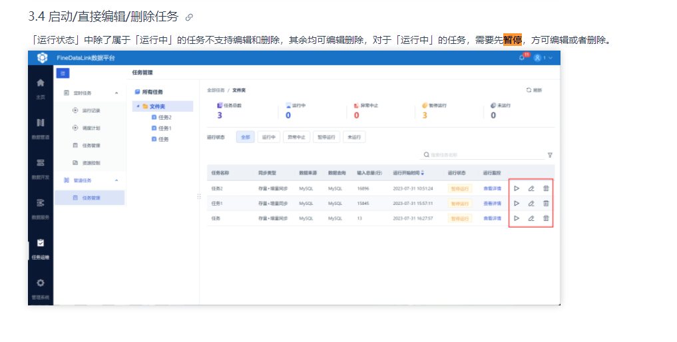
Task: Click the 刷新 refresh button
Action: [534, 90]
